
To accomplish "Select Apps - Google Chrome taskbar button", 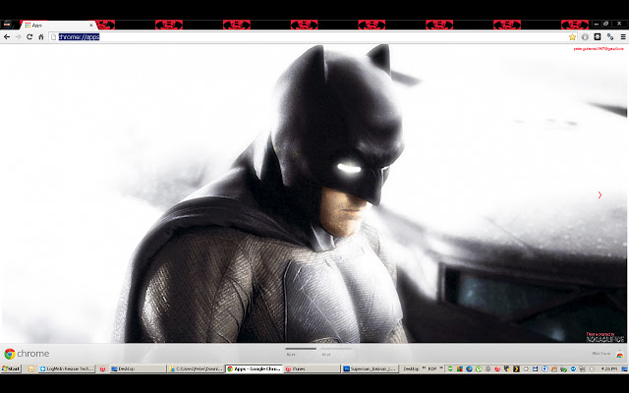I will [x=254, y=369].
